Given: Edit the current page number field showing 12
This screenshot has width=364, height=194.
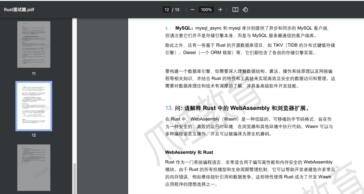Looking at the screenshot, I should click(x=167, y=9).
